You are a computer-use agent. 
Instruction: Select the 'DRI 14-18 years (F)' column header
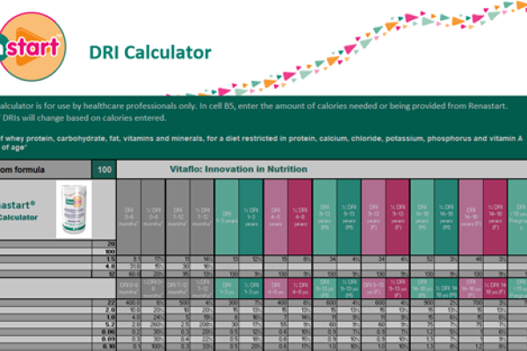pos(471,217)
